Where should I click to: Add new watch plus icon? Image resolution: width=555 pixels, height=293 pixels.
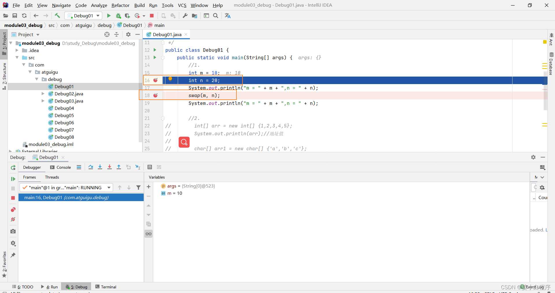[149, 187]
